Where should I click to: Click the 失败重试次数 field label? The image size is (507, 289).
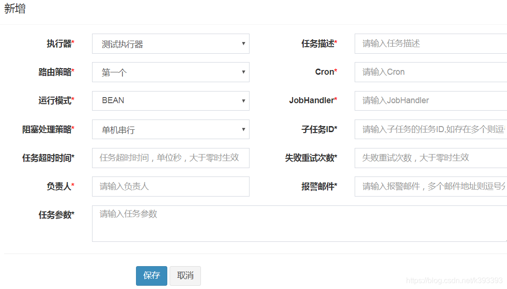tap(311, 158)
